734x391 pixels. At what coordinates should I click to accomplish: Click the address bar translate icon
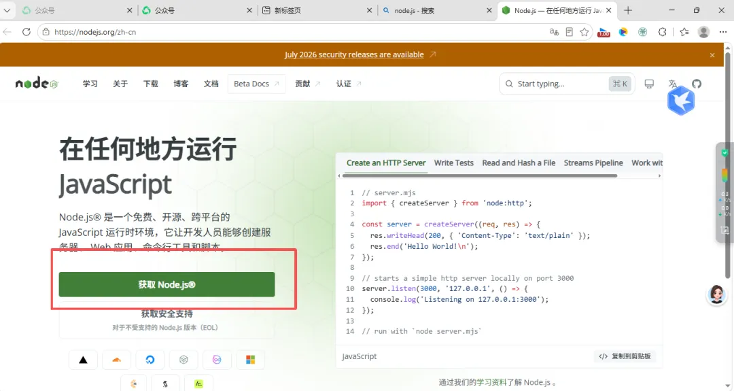tap(554, 32)
